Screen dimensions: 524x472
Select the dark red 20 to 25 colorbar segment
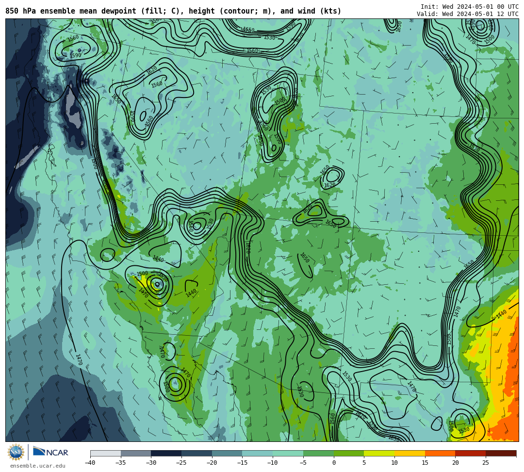471,453
